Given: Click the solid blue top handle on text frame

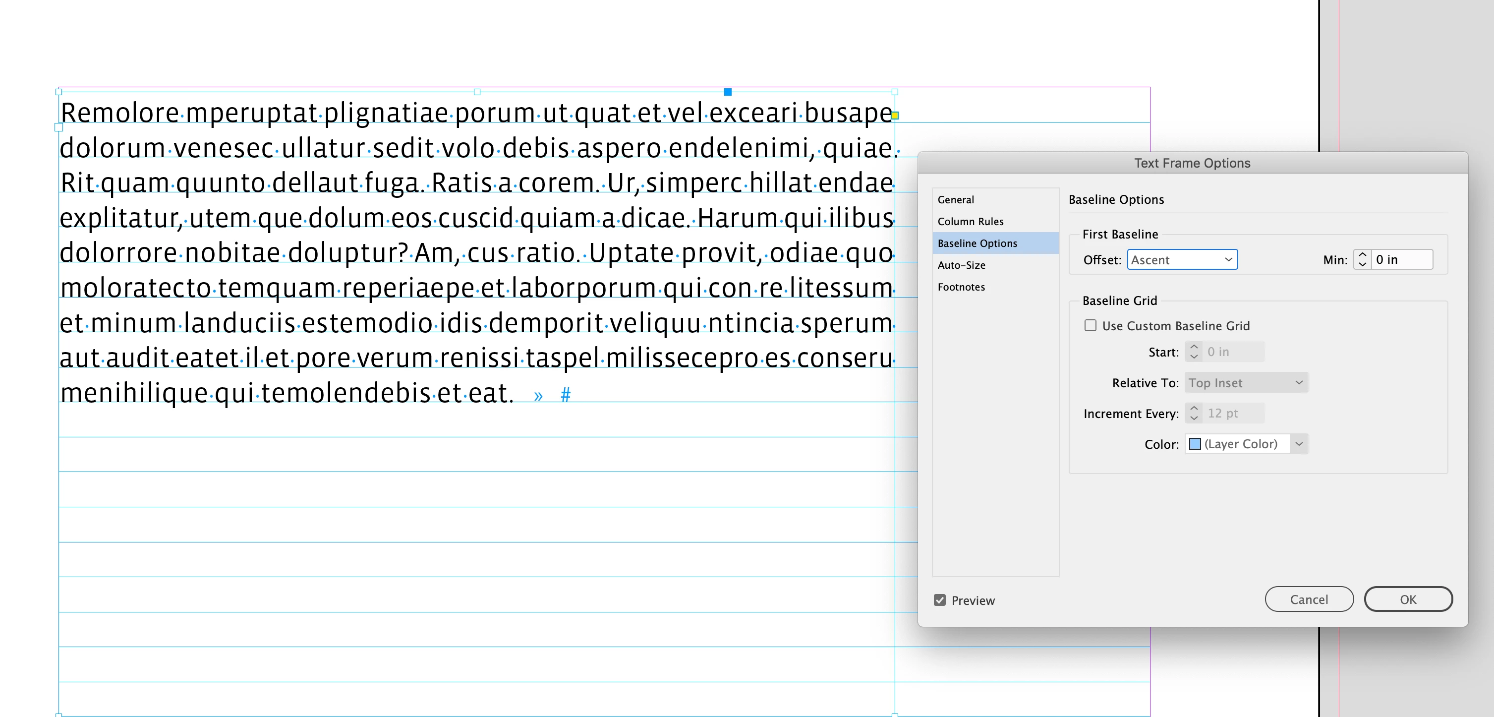Looking at the screenshot, I should pyautogui.click(x=728, y=92).
